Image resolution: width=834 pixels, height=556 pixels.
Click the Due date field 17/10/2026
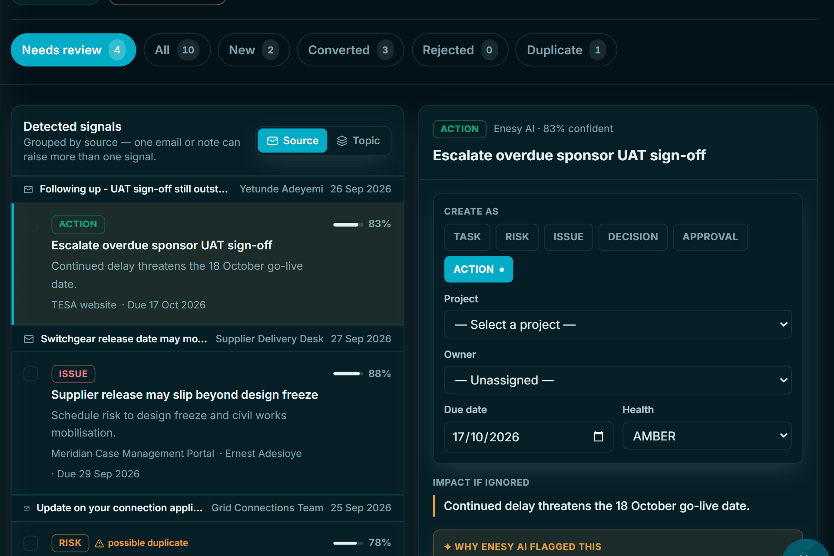coord(529,437)
